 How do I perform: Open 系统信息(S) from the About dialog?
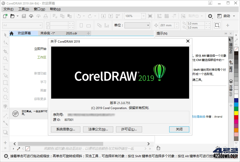[65, 129]
